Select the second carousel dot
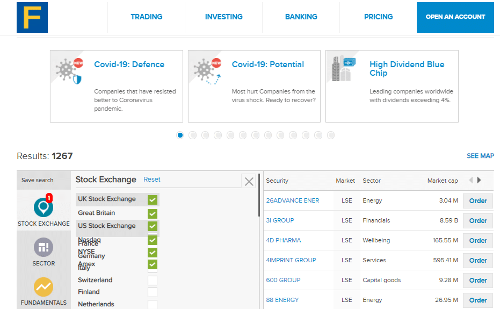Screen dimensions: 500x309 coord(193,135)
